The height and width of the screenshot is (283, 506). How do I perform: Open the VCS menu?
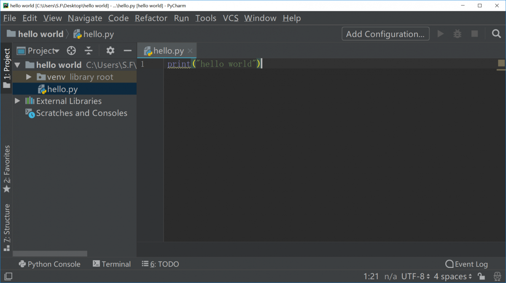231,18
